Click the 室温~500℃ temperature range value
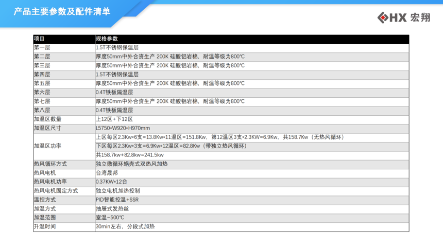The height and width of the screenshot is (249, 443). pyautogui.click(x=110, y=218)
